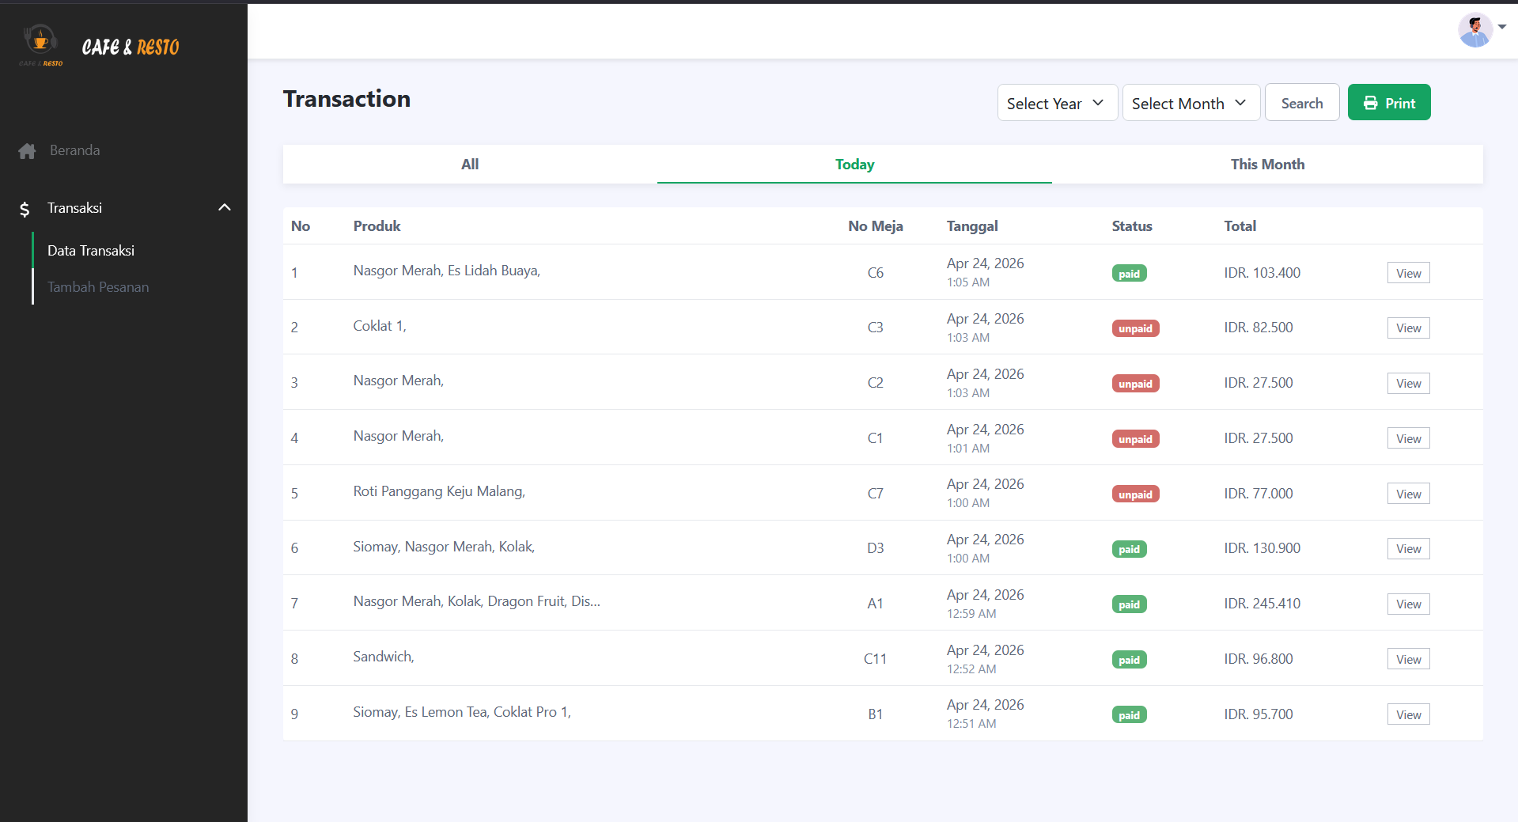Collapse the Transaksi sidebar menu chevron
This screenshot has width=1518, height=822.
point(225,207)
